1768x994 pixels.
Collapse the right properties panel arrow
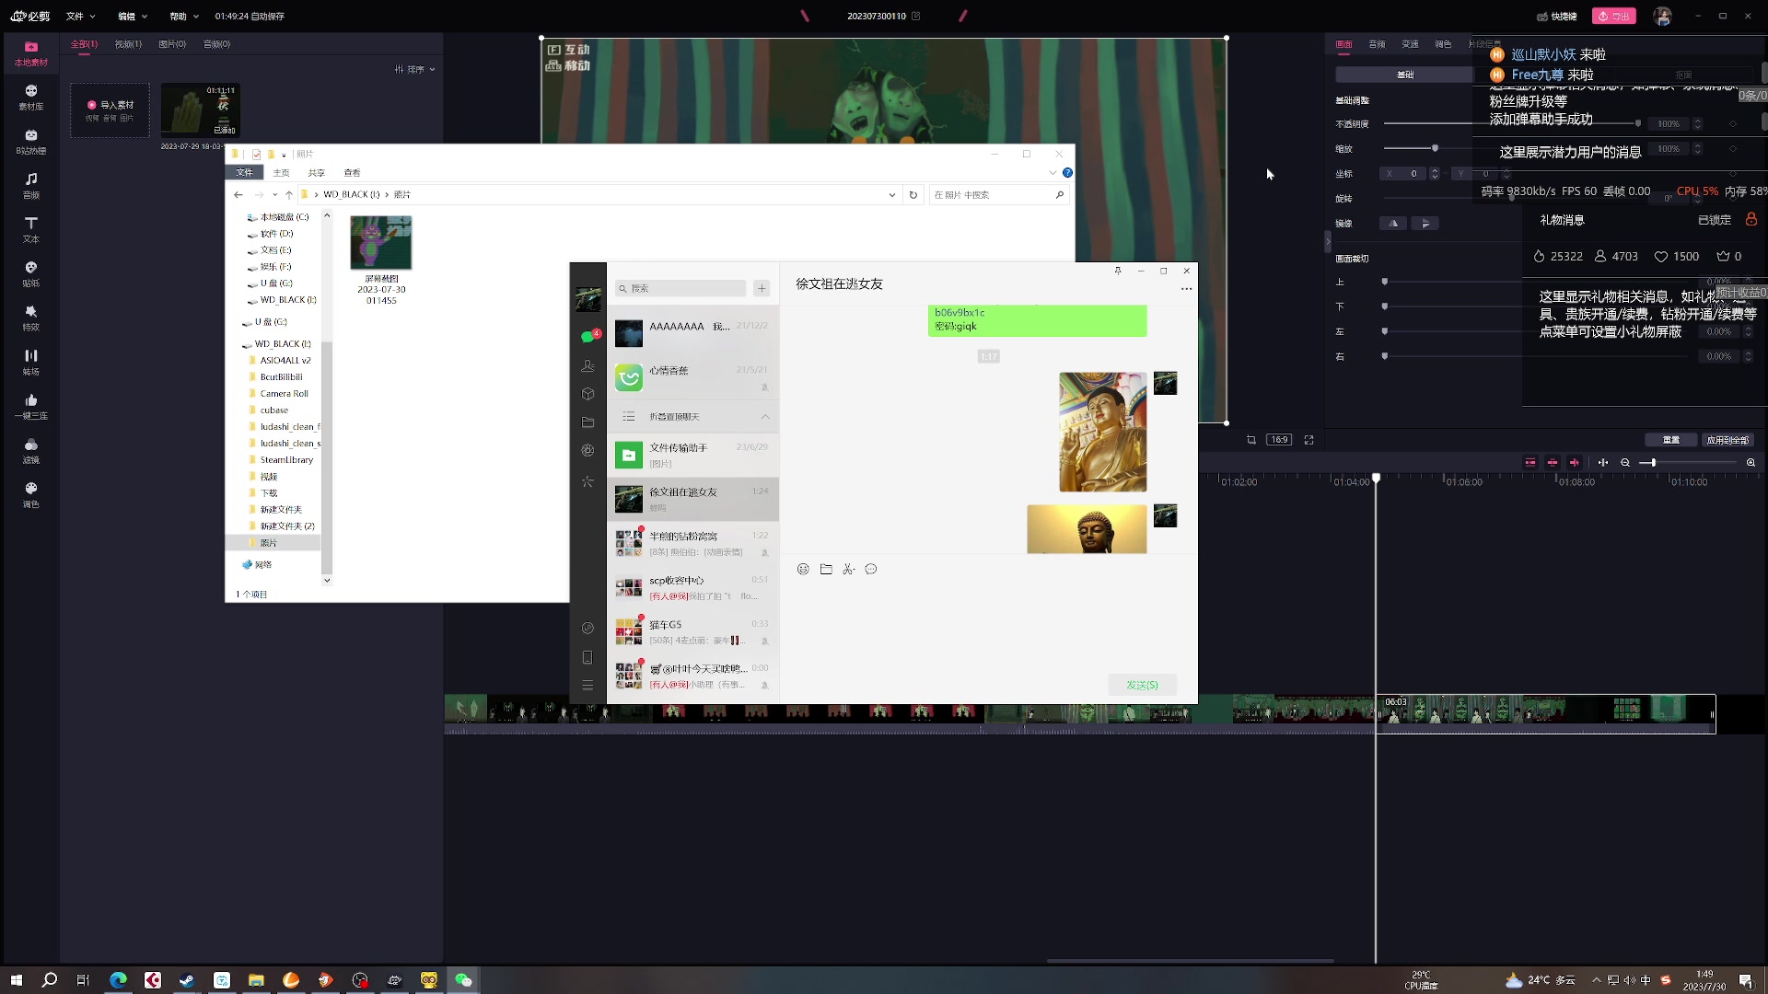[x=1328, y=241]
